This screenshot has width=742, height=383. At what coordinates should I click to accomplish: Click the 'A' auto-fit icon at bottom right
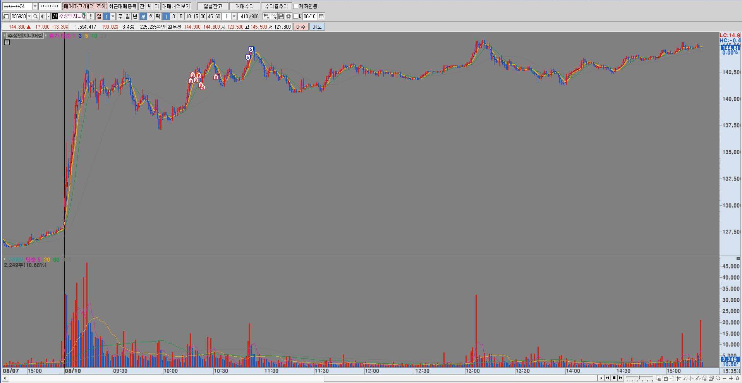(737, 378)
